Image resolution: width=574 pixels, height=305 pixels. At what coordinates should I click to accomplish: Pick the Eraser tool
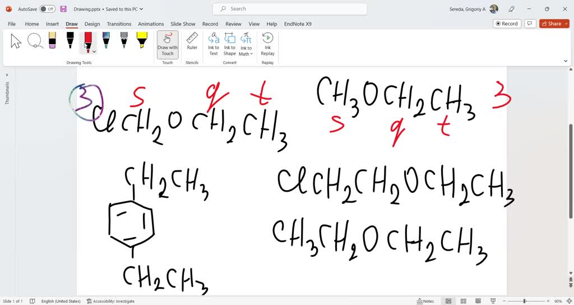(52, 40)
